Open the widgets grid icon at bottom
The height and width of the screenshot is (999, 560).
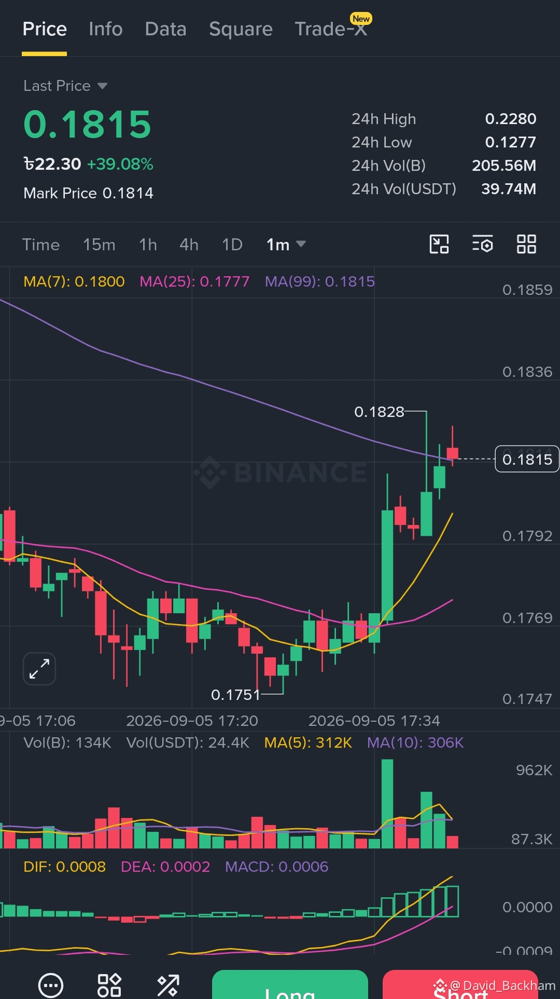pyautogui.click(x=109, y=985)
